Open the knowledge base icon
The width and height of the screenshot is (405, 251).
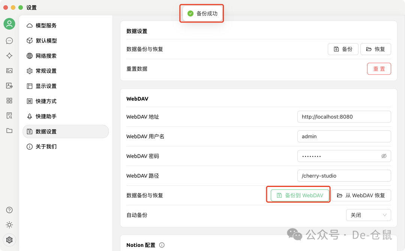[9, 116]
